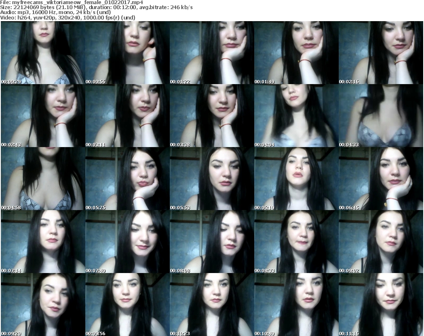Image resolution: width=424 pixels, height=336 pixels.
Task: Choose the thumbnail stamped 00:02:16
Action: 381,53
